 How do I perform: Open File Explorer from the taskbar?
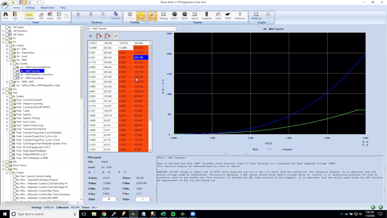pos(94,214)
